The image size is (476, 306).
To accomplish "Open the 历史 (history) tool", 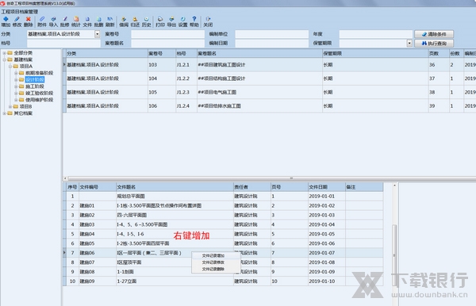I will 146,21.
